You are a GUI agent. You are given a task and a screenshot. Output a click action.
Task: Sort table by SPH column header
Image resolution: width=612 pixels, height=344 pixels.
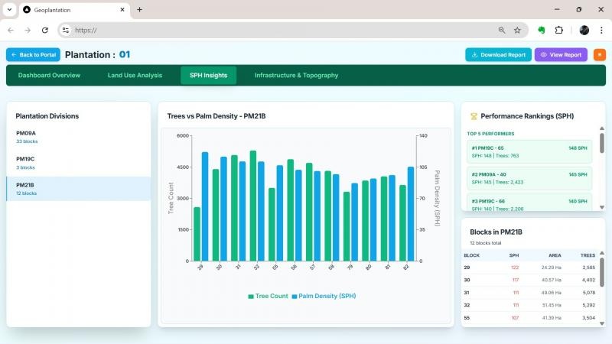click(x=513, y=255)
